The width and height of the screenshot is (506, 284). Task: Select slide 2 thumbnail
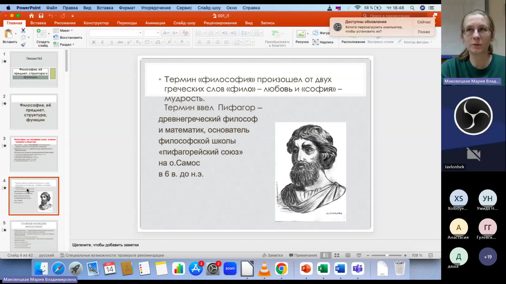(x=34, y=112)
